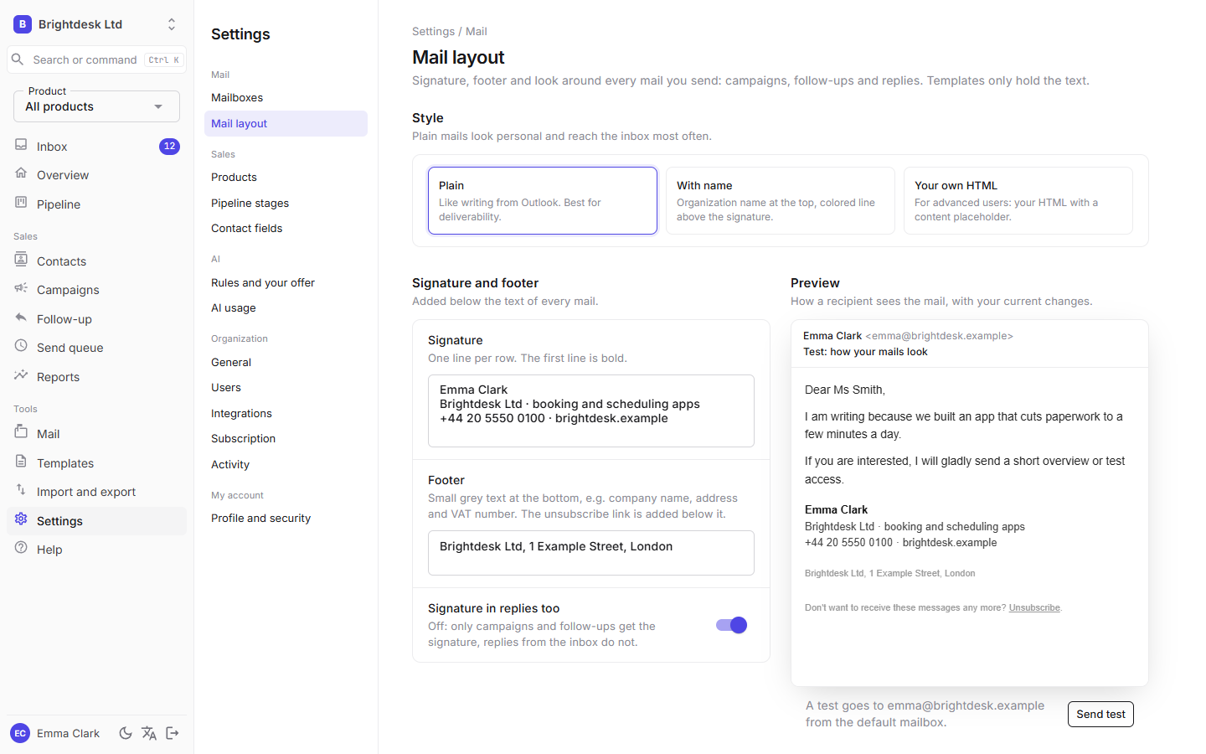Click the Settings gear icon
The height and width of the screenshot is (754, 1206).
21,519
